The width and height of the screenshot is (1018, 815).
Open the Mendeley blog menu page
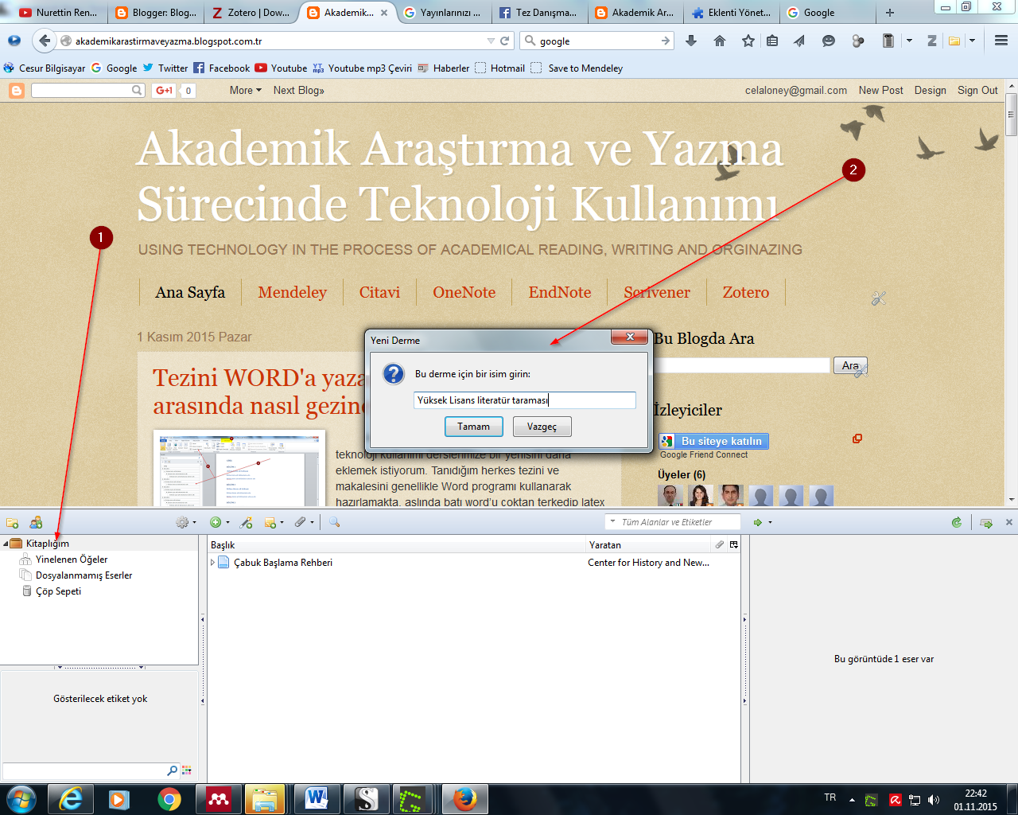[292, 292]
